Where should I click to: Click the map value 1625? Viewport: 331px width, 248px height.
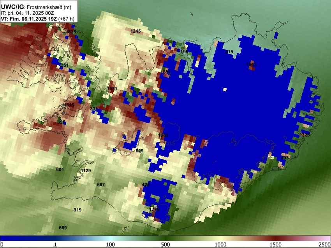coord(71,32)
